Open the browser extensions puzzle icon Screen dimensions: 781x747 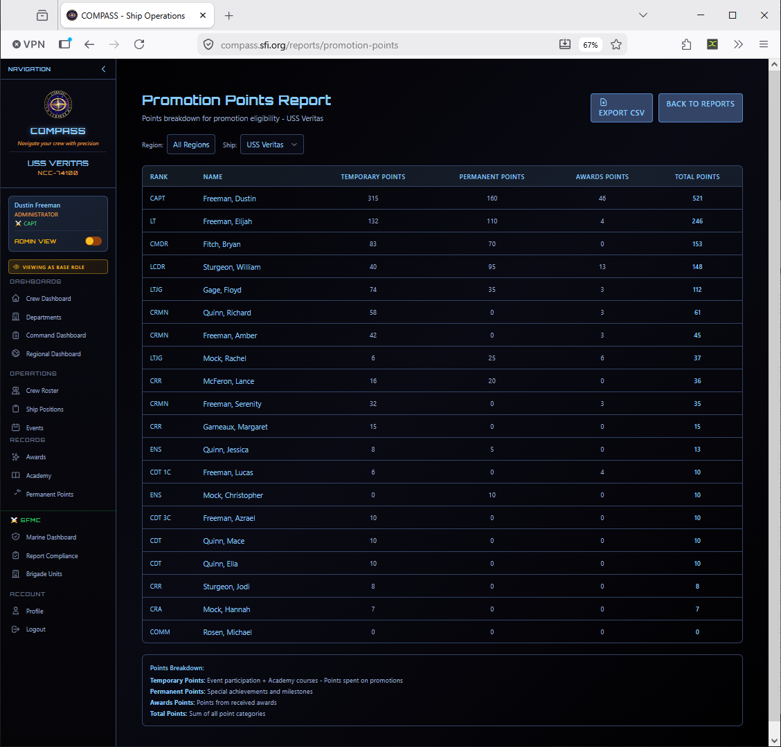[686, 44]
